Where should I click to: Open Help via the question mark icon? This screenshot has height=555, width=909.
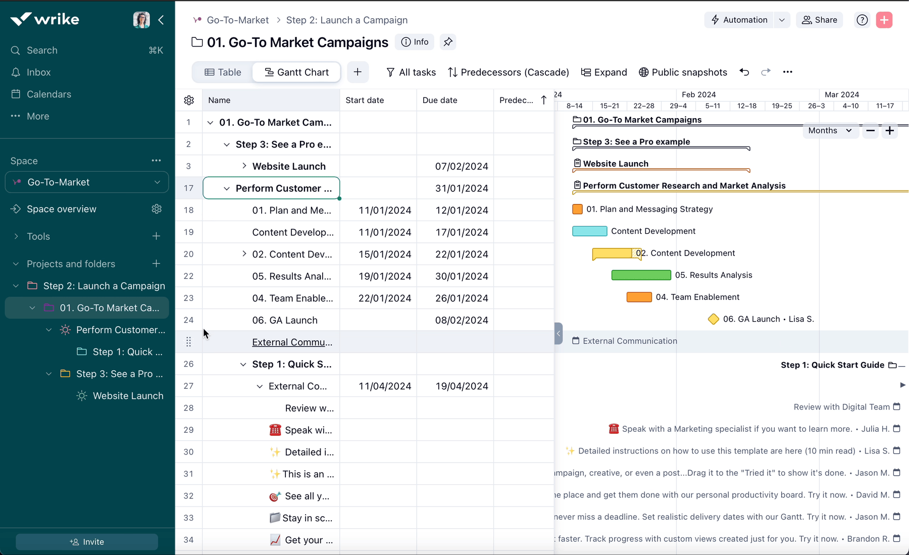pyautogui.click(x=862, y=20)
